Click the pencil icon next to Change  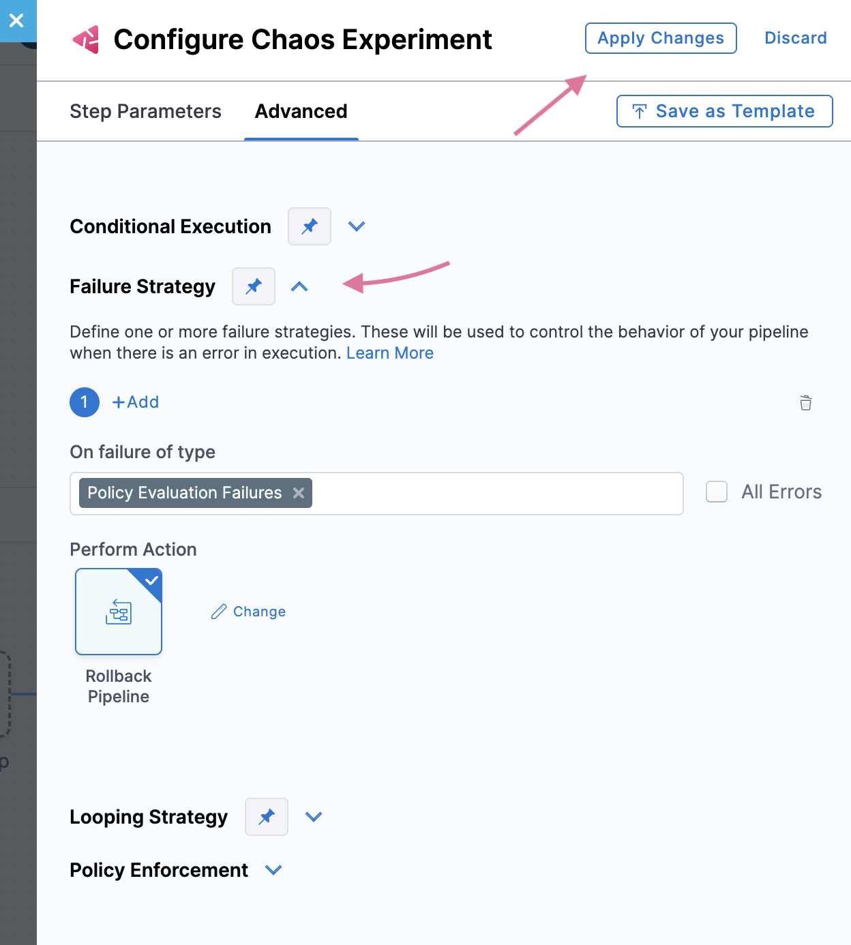coord(219,612)
